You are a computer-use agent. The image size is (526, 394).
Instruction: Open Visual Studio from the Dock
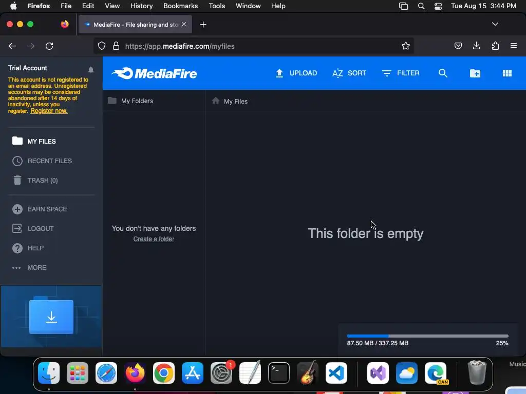point(378,373)
